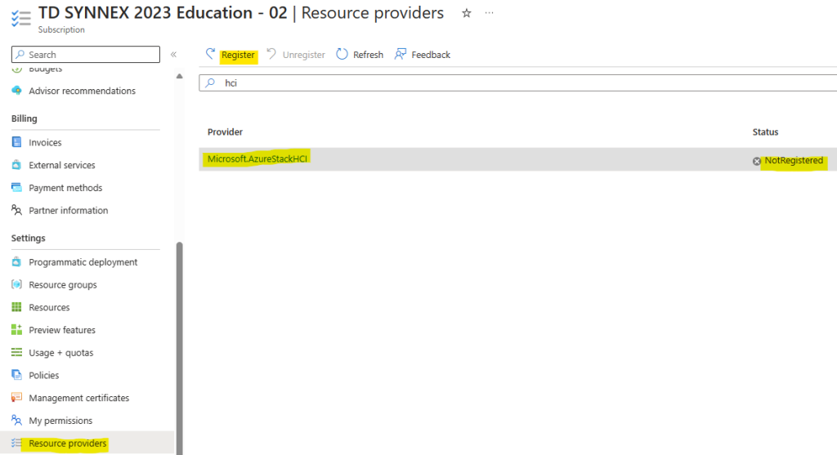Open My permissions
The height and width of the screenshot is (455, 837).
(x=60, y=421)
